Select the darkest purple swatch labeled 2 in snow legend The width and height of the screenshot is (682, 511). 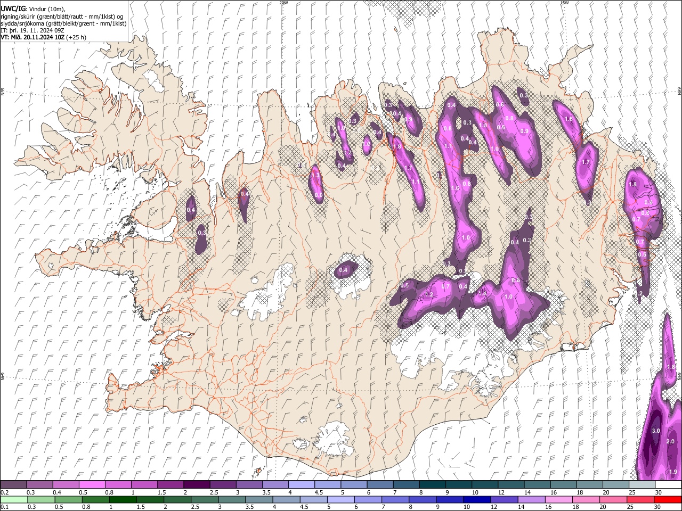(197, 485)
